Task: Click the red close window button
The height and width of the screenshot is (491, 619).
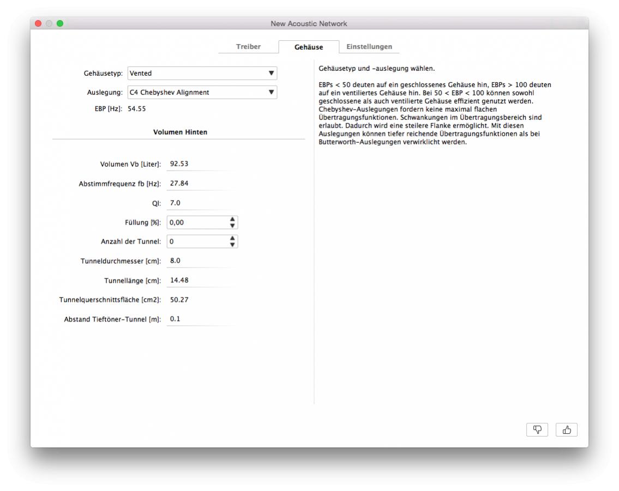Action: click(x=38, y=23)
